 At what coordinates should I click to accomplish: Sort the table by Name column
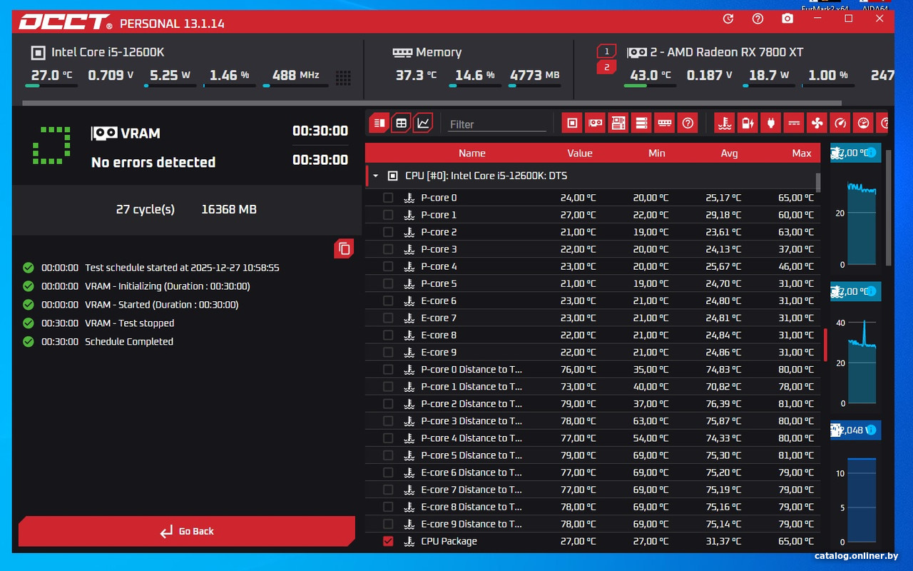click(x=472, y=153)
